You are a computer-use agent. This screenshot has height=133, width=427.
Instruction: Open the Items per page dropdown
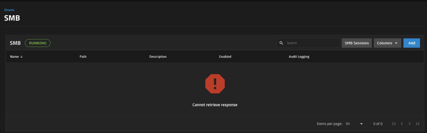tap(354, 124)
